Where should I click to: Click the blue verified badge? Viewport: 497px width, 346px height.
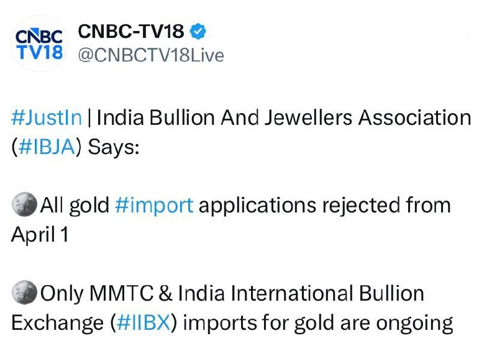coord(199,32)
